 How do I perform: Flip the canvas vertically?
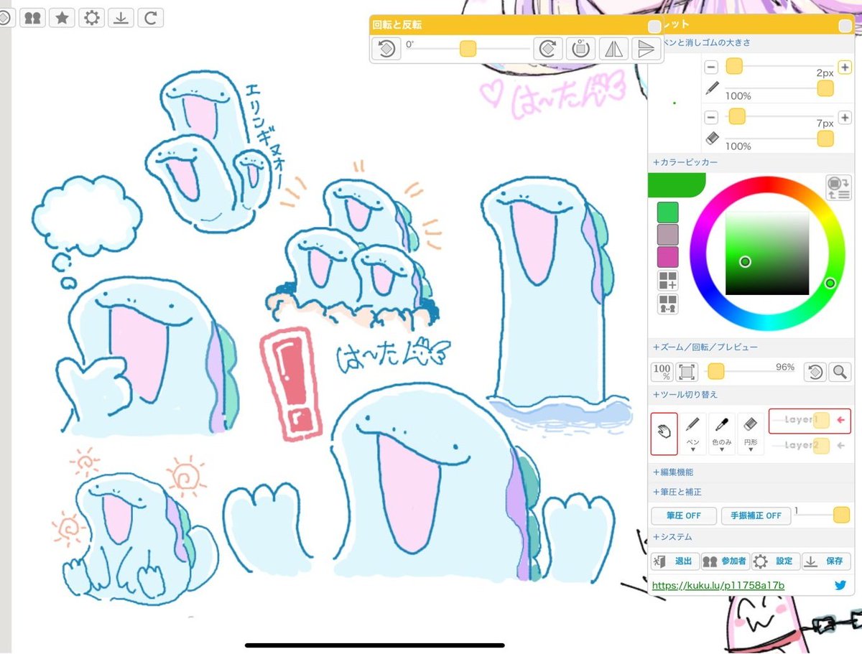coord(645,49)
